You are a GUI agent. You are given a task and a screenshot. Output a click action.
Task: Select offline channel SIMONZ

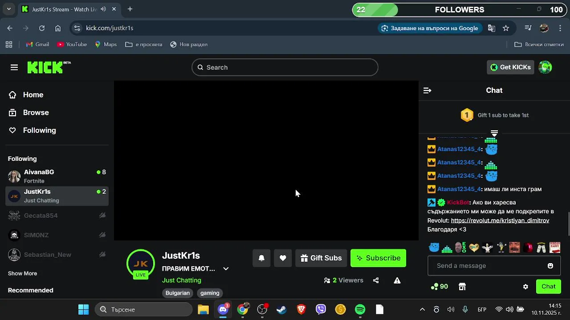point(57,235)
